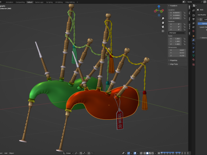
Task: Open the shading options dropdown arrow
Action: 155,153
